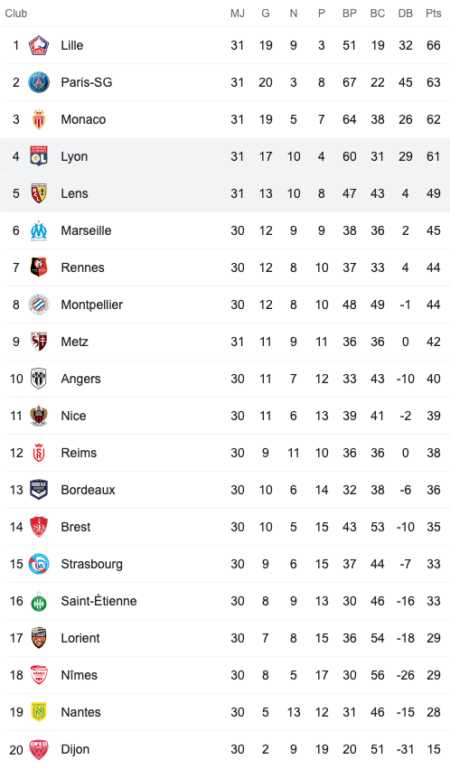Screen dimensions: 450x769
Task: Click the Pts column header
Action: pyautogui.click(x=434, y=14)
